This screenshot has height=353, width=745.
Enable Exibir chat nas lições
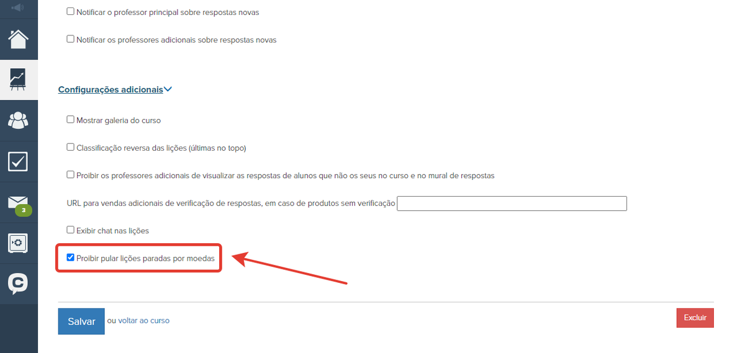pyautogui.click(x=70, y=230)
